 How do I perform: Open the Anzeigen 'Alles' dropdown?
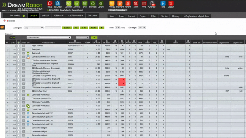click(34, 28)
